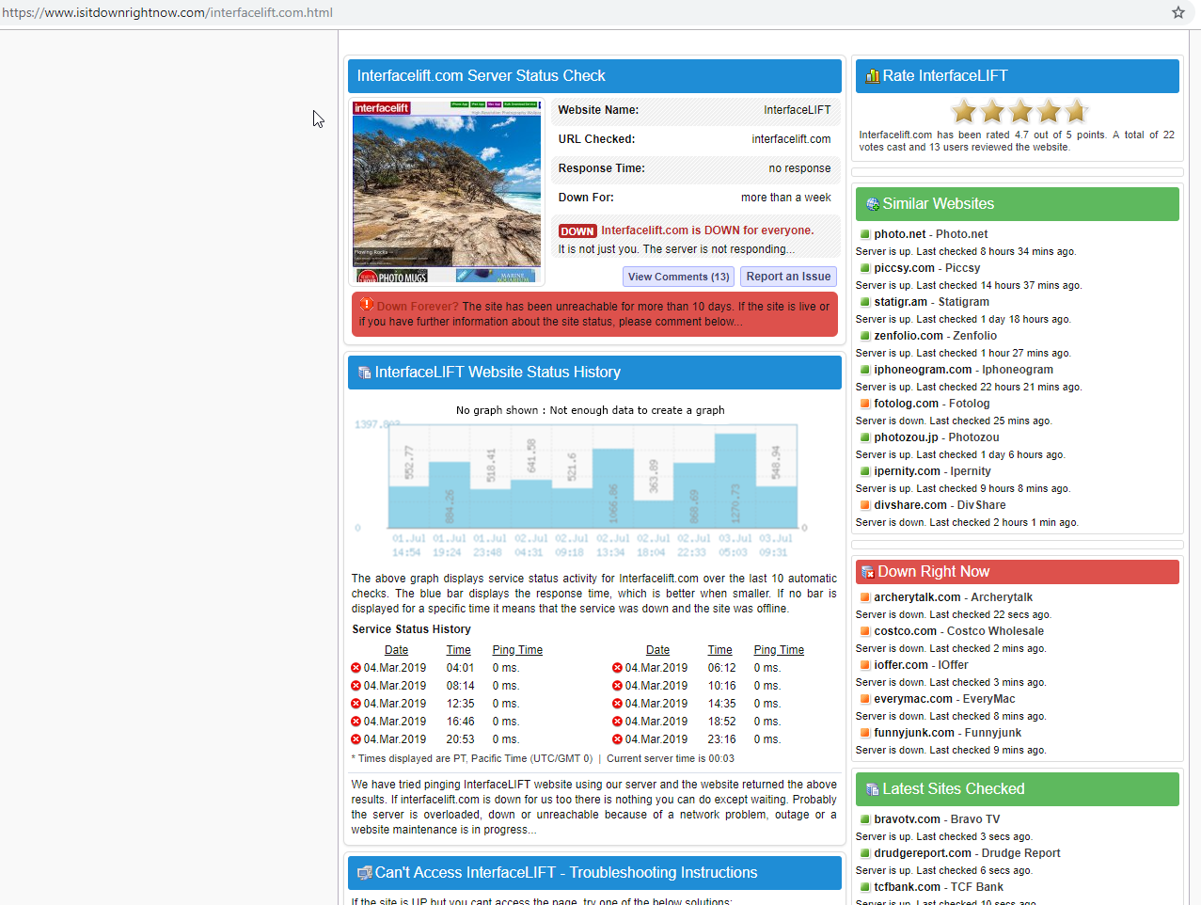Open View Comments (13) button
Screen dimensions: 1201x905
click(678, 277)
